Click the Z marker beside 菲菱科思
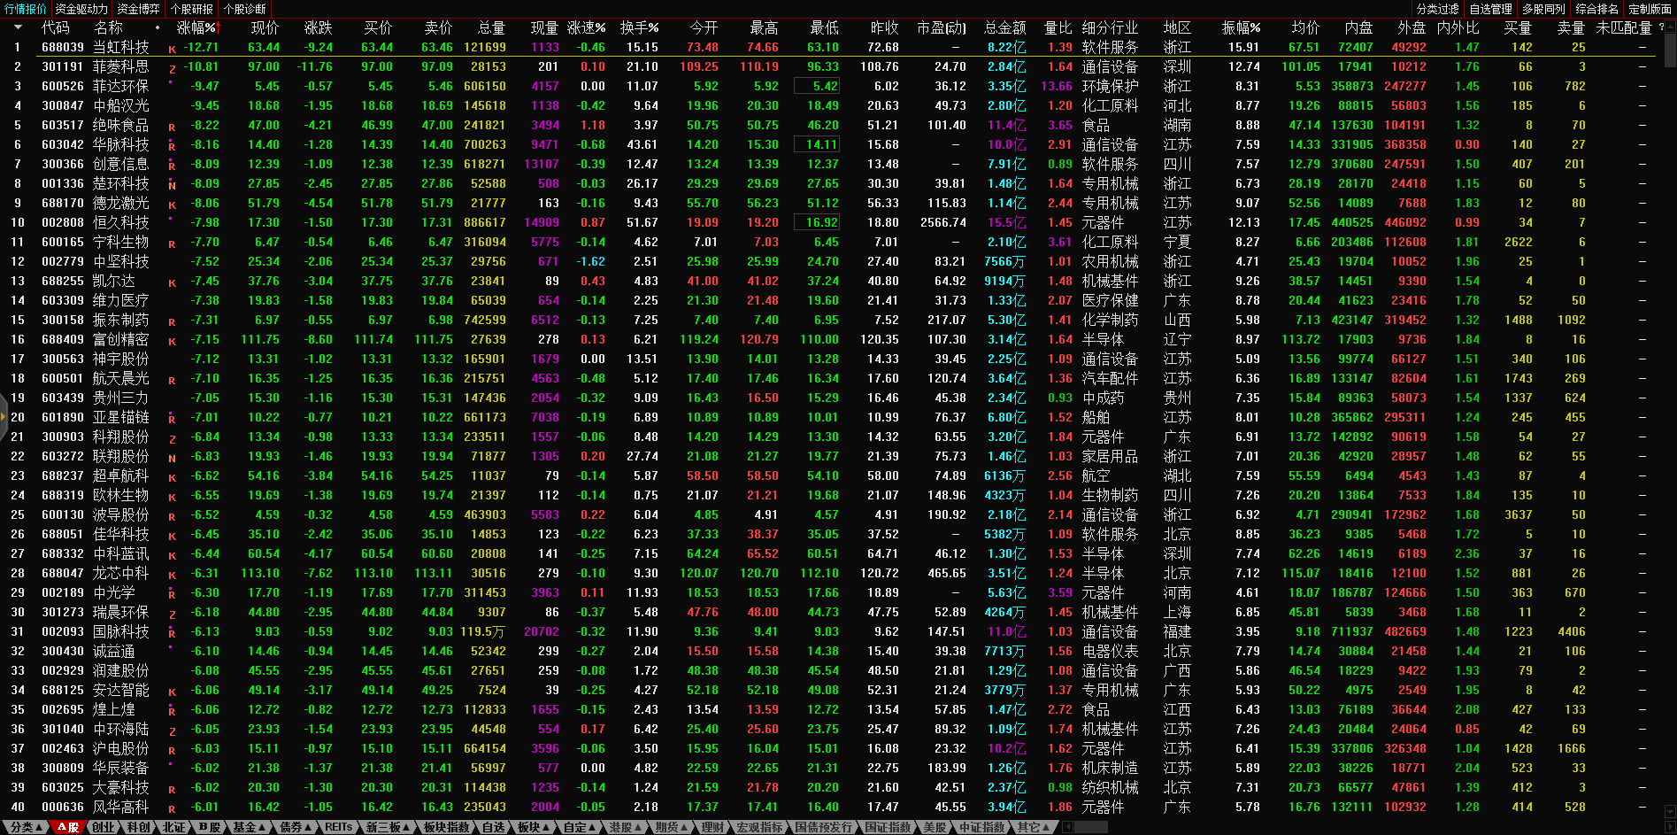 tap(172, 69)
